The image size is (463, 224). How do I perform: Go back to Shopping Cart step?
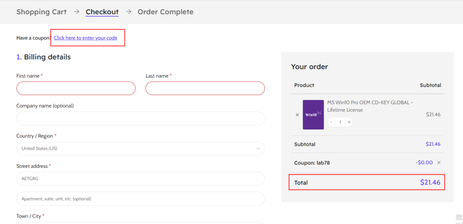[41, 12]
